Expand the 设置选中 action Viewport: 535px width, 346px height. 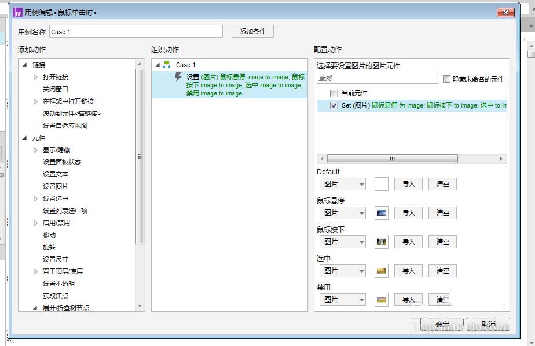coord(35,198)
